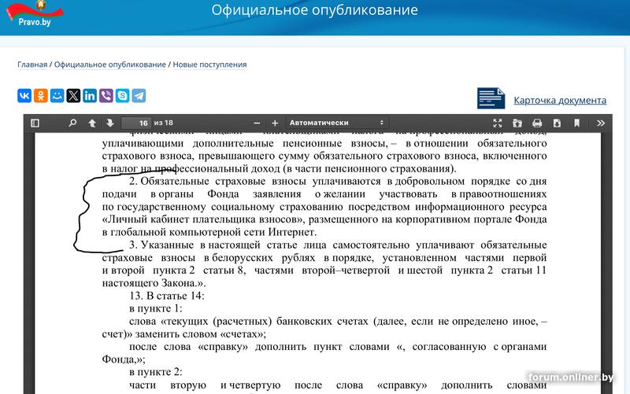The image size is (630, 394).
Task: Share via Telegram icon
Action: pos(139,96)
